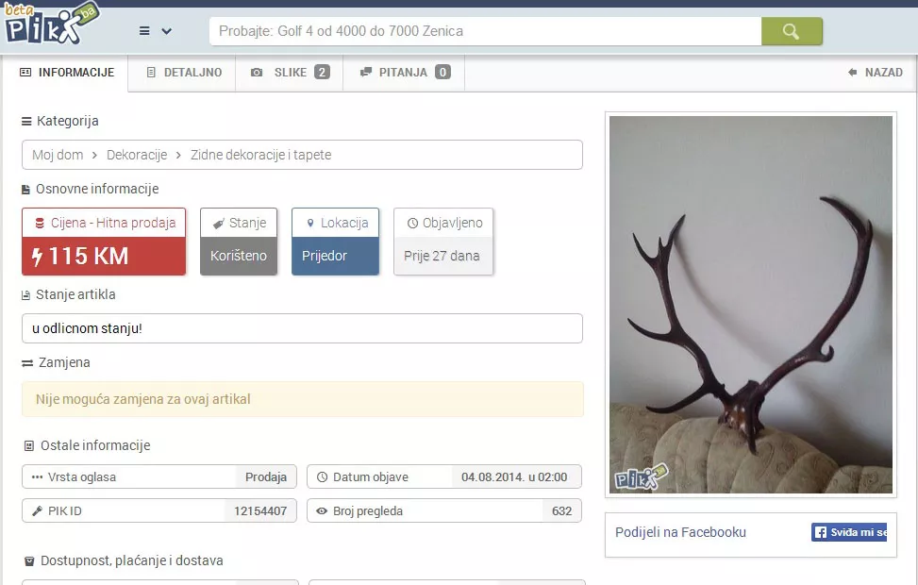The width and height of the screenshot is (918, 585).
Task: Click the Objavljeno clock icon
Action: (412, 224)
